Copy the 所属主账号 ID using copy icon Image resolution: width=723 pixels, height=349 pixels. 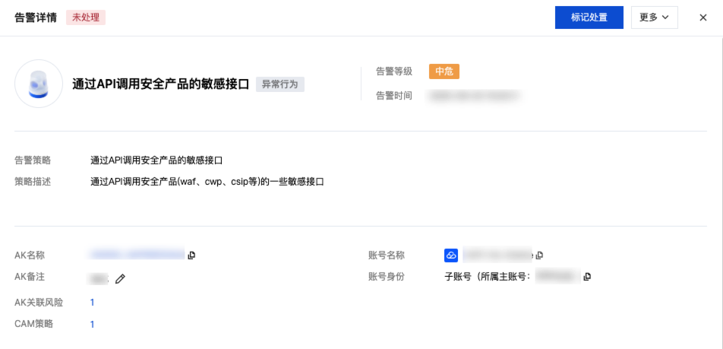point(587,277)
